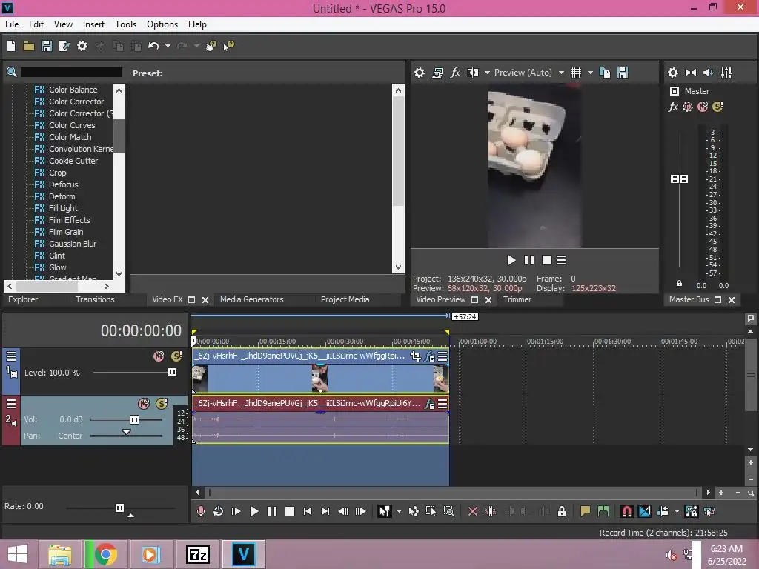Click the downmix output icon in Master Bus
759x569 pixels.
[x=691, y=73]
